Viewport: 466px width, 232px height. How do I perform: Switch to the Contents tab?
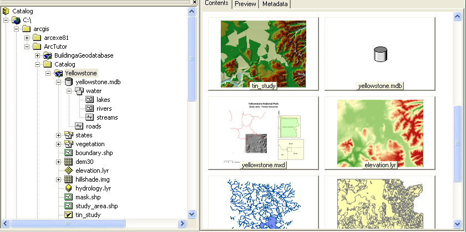pyautogui.click(x=217, y=3)
